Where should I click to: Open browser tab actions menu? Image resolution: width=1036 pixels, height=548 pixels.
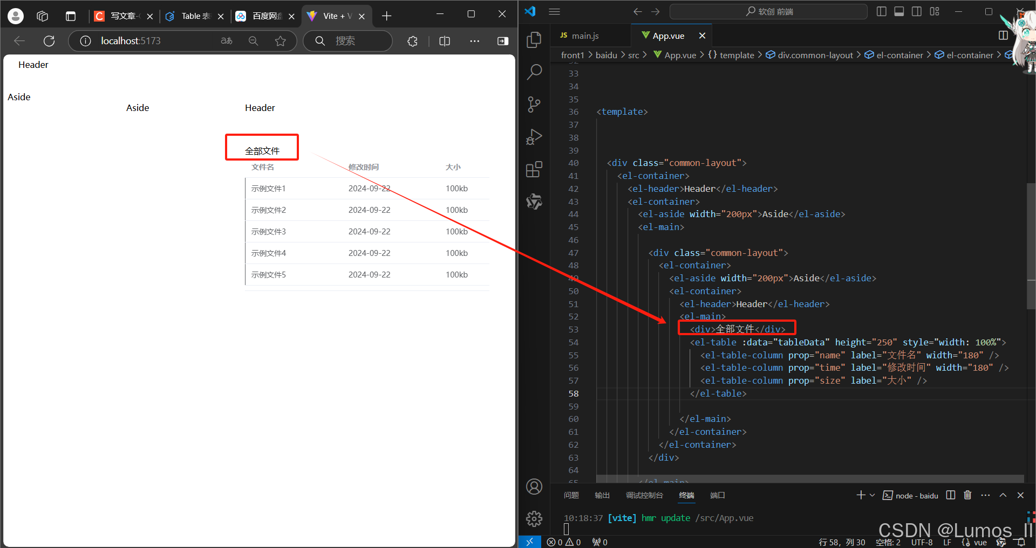pos(71,16)
